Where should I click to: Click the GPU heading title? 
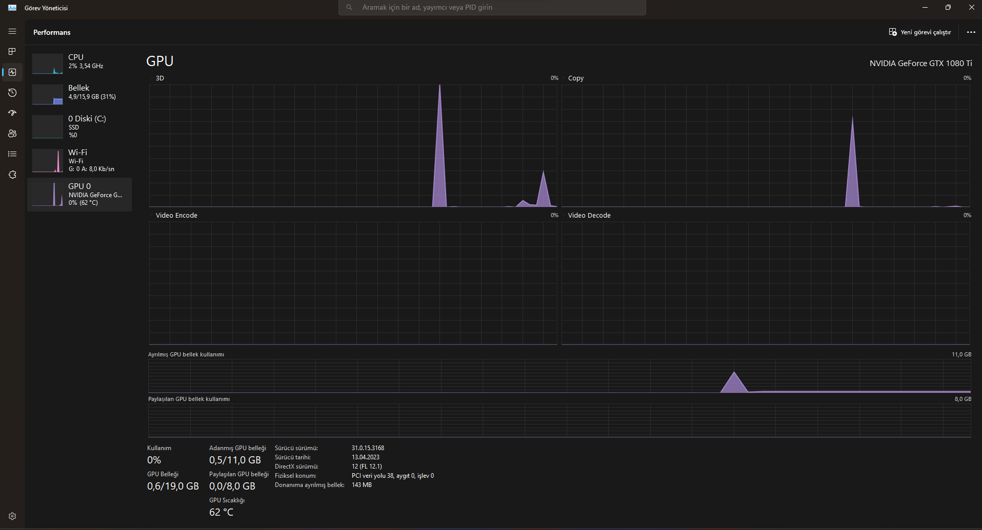click(x=160, y=61)
